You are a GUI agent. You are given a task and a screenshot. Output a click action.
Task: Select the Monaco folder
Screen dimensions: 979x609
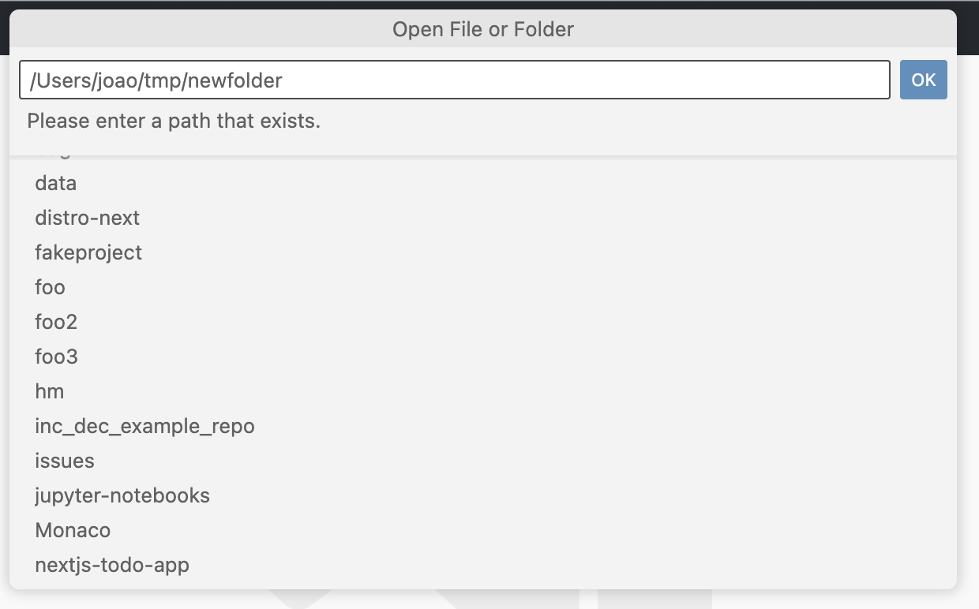tap(73, 530)
